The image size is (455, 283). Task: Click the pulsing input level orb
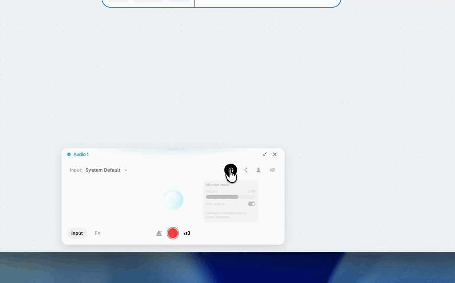[173, 200]
